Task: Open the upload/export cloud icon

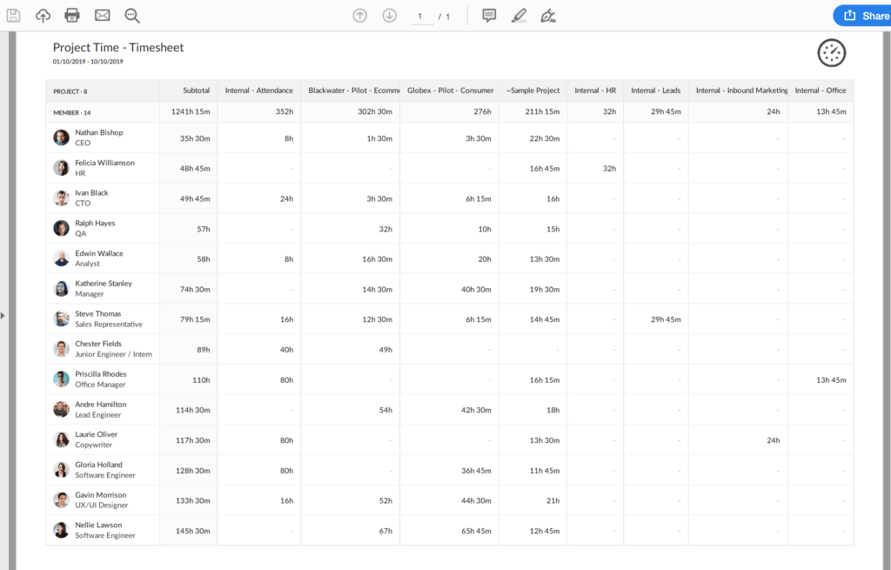Action: point(43,15)
